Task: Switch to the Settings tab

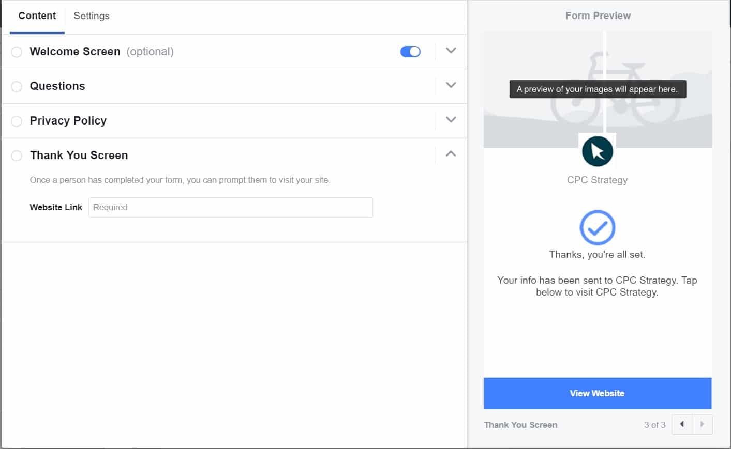Action: click(x=92, y=16)
